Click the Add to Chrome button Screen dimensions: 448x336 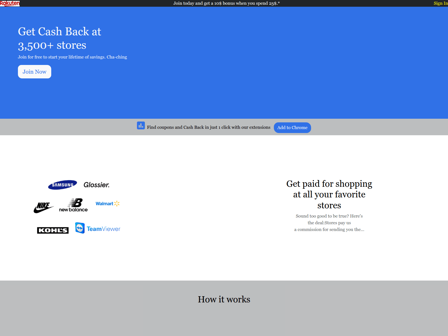click(292, 128)
